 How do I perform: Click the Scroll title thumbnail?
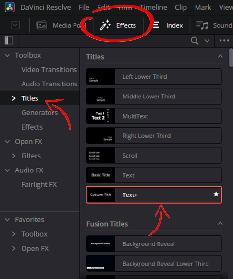101,156
